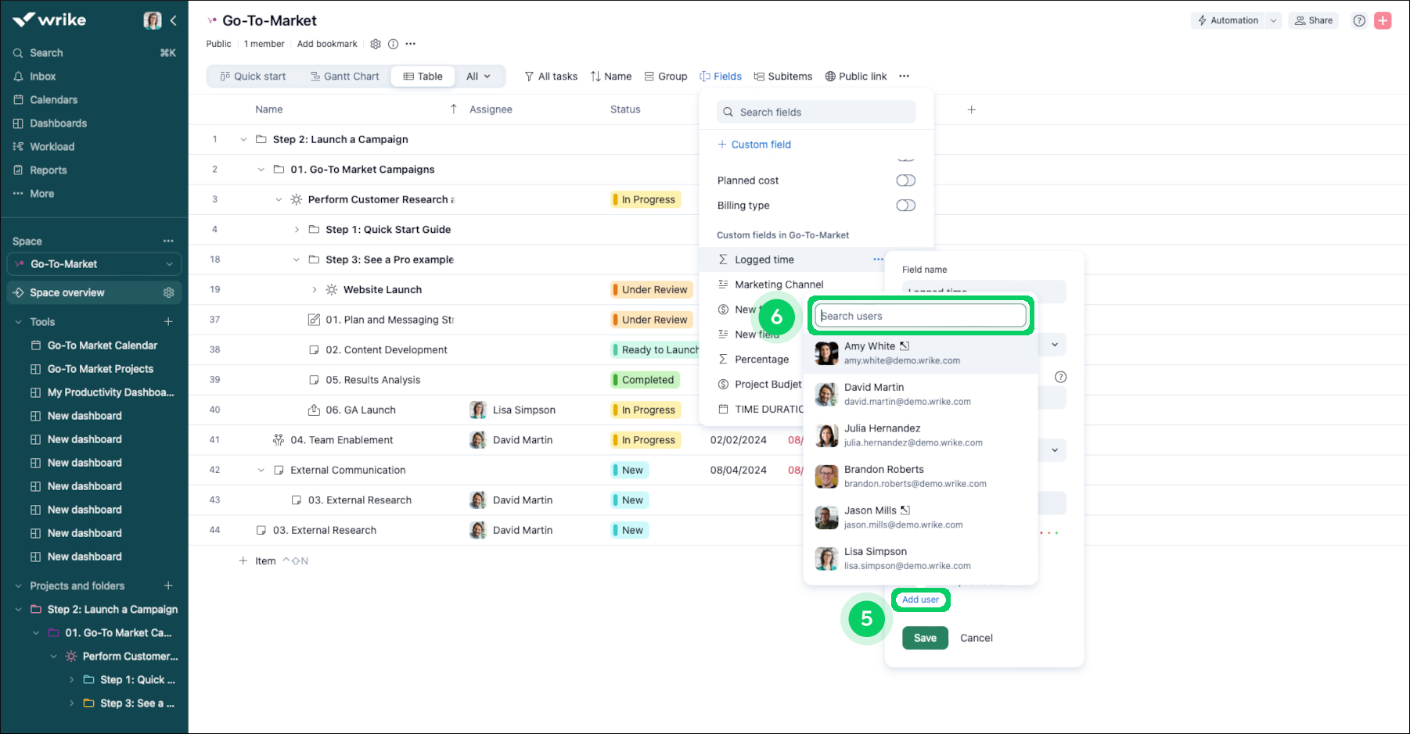Enable the Billing type field toggle
Image resolution: width=1410 pixels, height=734 pixels.
point(905,206)
